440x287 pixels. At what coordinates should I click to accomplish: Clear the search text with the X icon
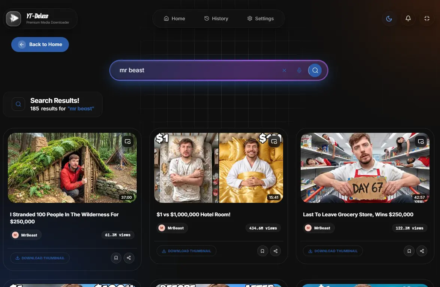pos(284,70)
